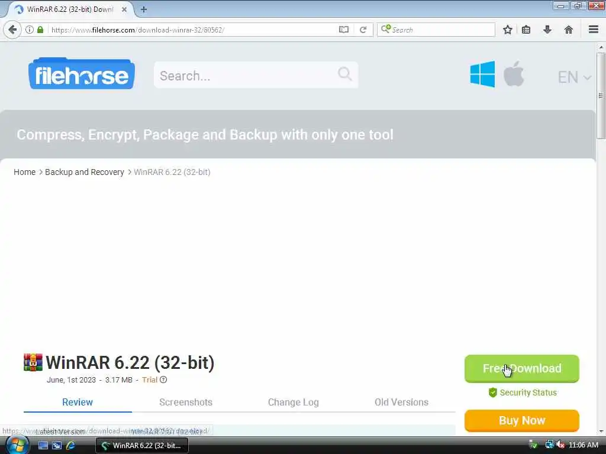This screenshot has width=606, height=454.
Task: Click the Security Status shield icon
Action: tap(493, 393)
